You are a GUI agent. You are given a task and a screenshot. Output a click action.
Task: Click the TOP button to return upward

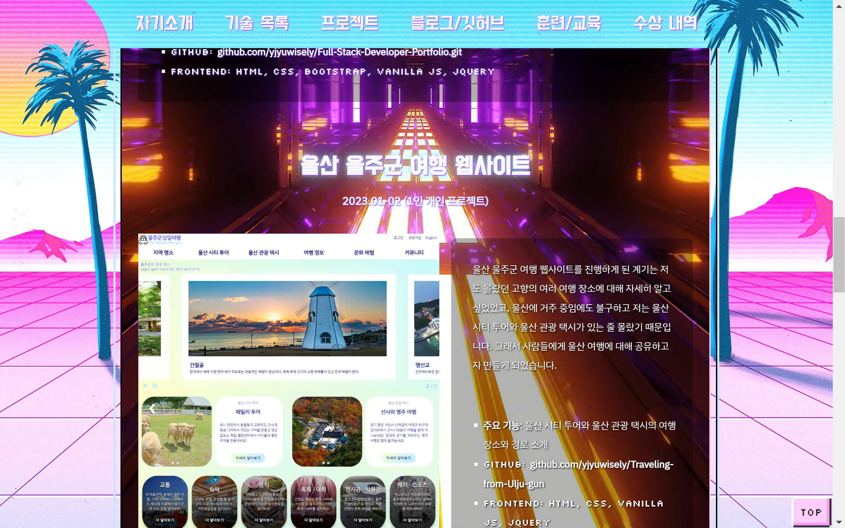[x=811, y=512]
